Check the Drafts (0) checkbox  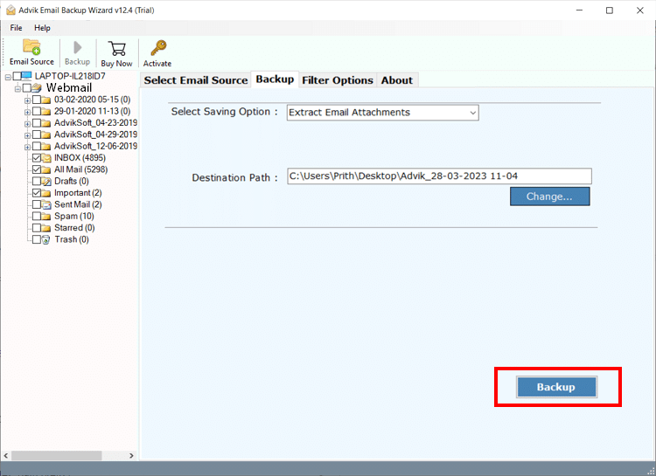tap(37, 182)
